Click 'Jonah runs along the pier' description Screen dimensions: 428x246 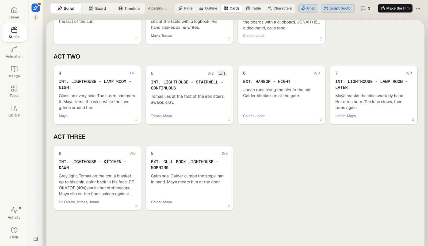[278, 93]
